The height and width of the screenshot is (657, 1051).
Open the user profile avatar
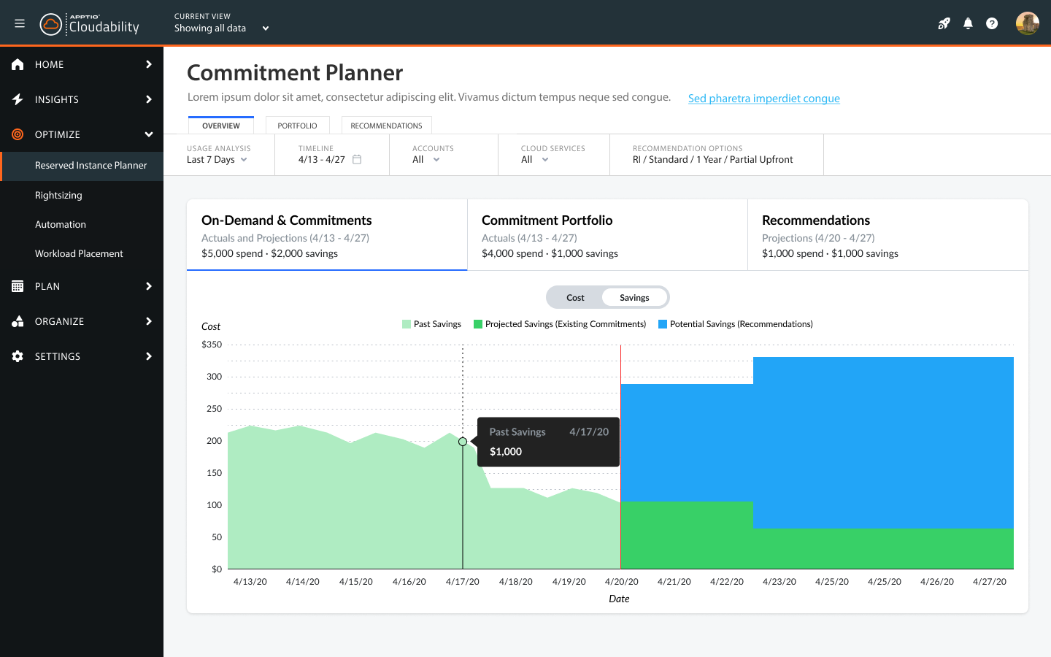click(x=1027, y=23)
